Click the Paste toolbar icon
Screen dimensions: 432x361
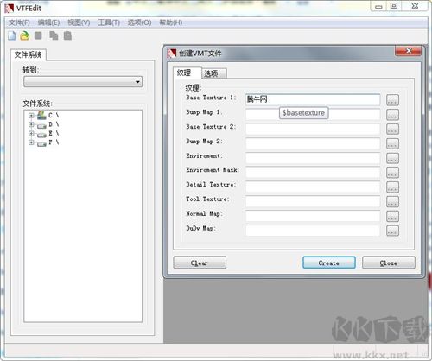point(67,35)
